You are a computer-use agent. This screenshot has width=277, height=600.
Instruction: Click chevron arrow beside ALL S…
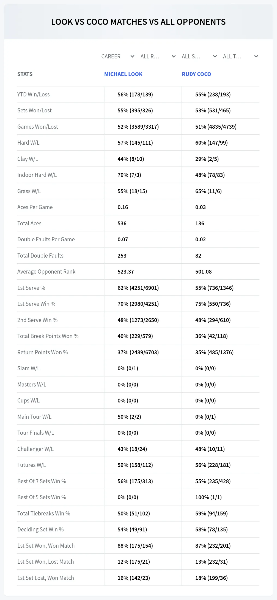pos(215,56)
